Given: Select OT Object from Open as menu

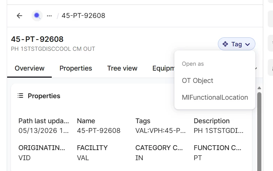Looking at the screenshot, I should click(x=197, y=81).
